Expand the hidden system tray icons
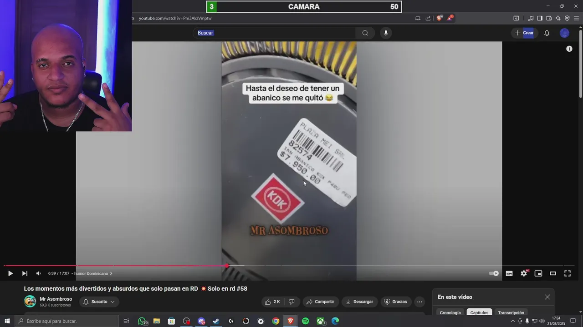Image resolution: width=583 pixels, height=327 pixels. pos(512,321)
